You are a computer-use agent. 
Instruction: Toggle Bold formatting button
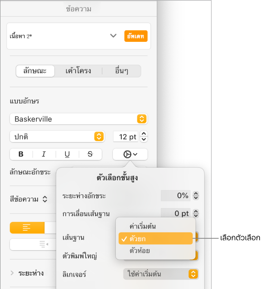21,154
